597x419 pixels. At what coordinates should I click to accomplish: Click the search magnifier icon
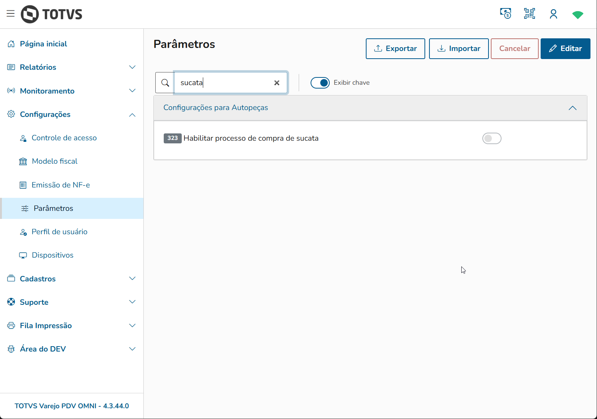pos(165,83)
